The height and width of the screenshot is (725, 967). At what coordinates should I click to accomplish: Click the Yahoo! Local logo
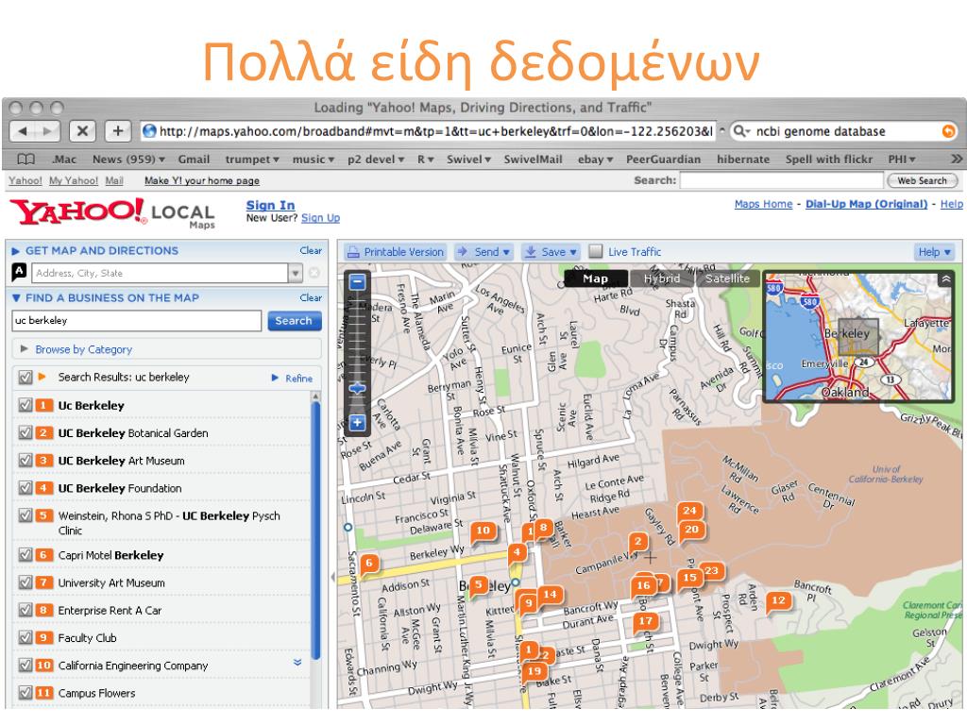pyautogui.click(x=112, y=212)
